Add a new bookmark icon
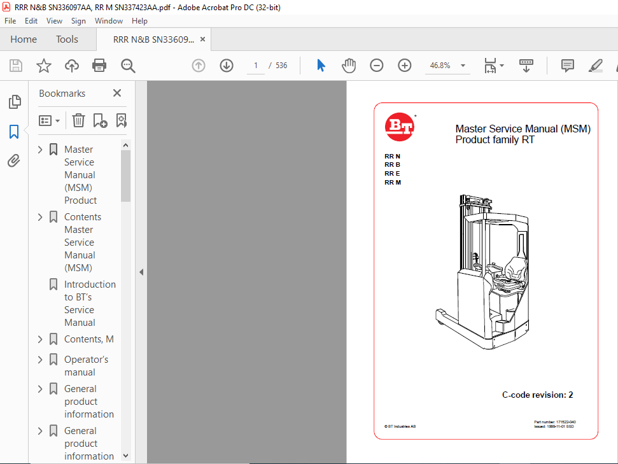The width and height of the screenshot is (618, 464). pos(100,121)
